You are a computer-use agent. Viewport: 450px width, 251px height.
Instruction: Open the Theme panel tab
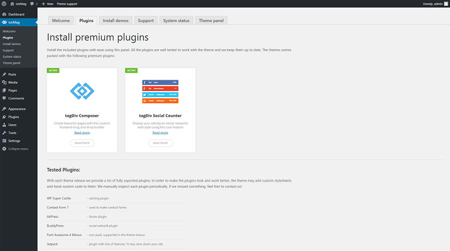211,20
